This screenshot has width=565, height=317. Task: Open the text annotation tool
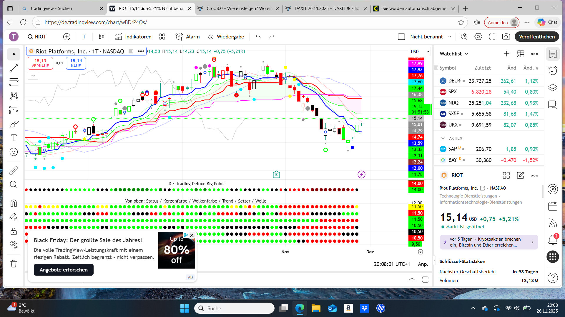(14, 138)
